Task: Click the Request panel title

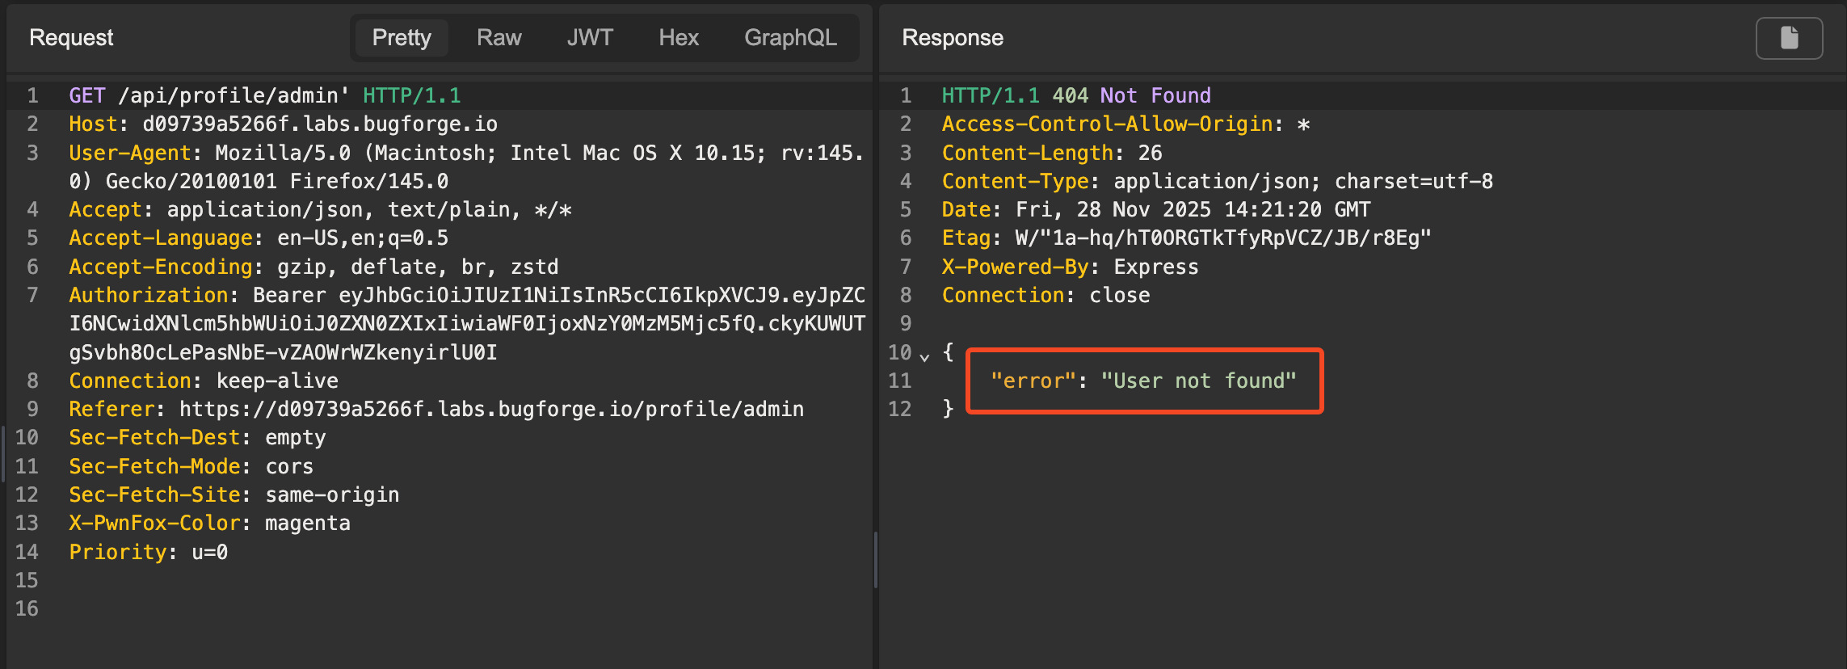Action: [71, 38]
